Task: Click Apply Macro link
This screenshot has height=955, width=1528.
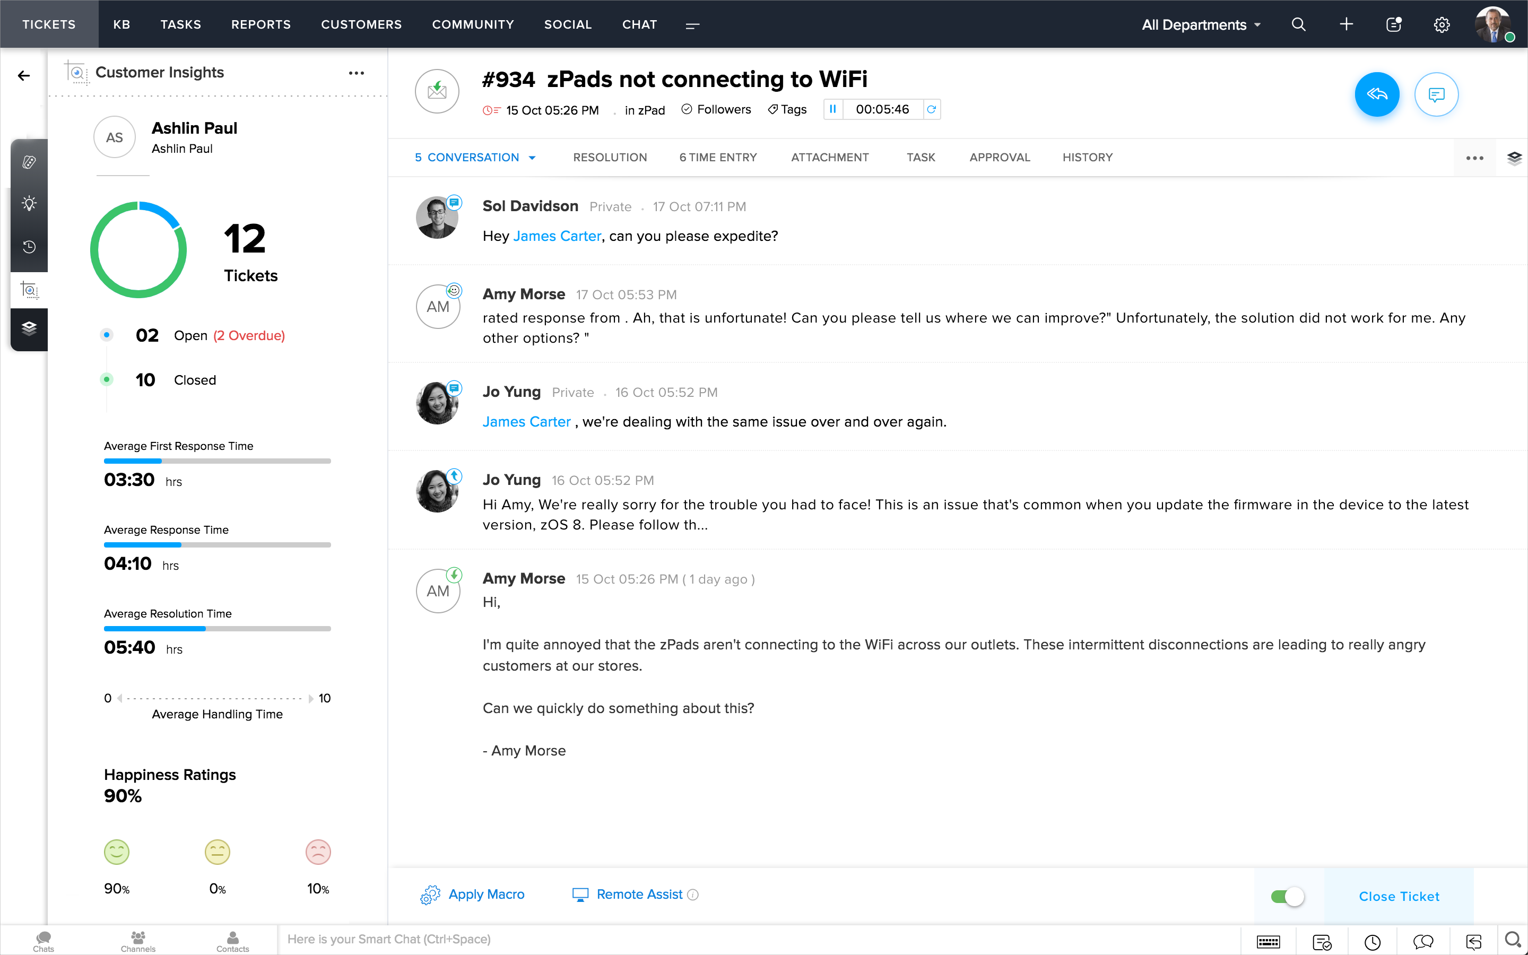Action: (x=485, y=895)
